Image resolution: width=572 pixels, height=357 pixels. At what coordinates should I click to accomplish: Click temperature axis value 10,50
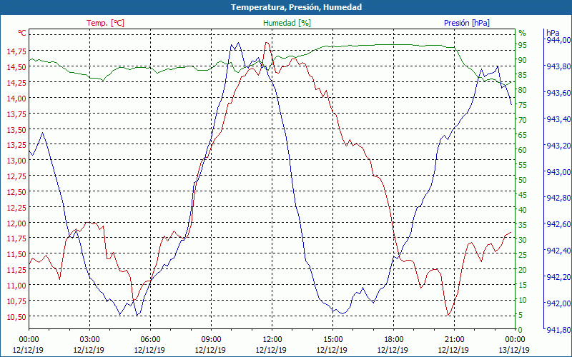point(16,317)
